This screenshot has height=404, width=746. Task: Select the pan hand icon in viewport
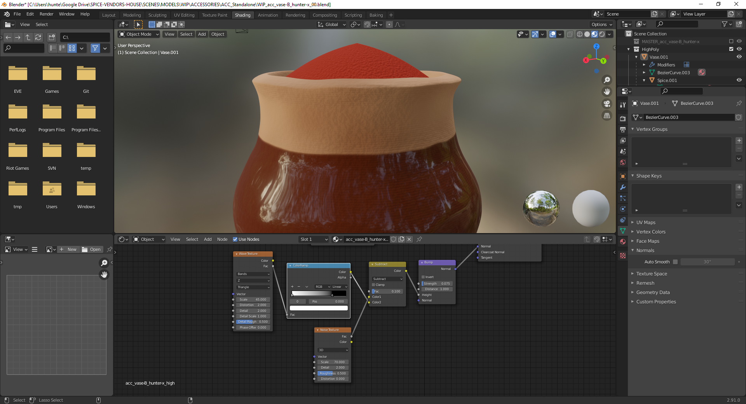tap(607, 92)
